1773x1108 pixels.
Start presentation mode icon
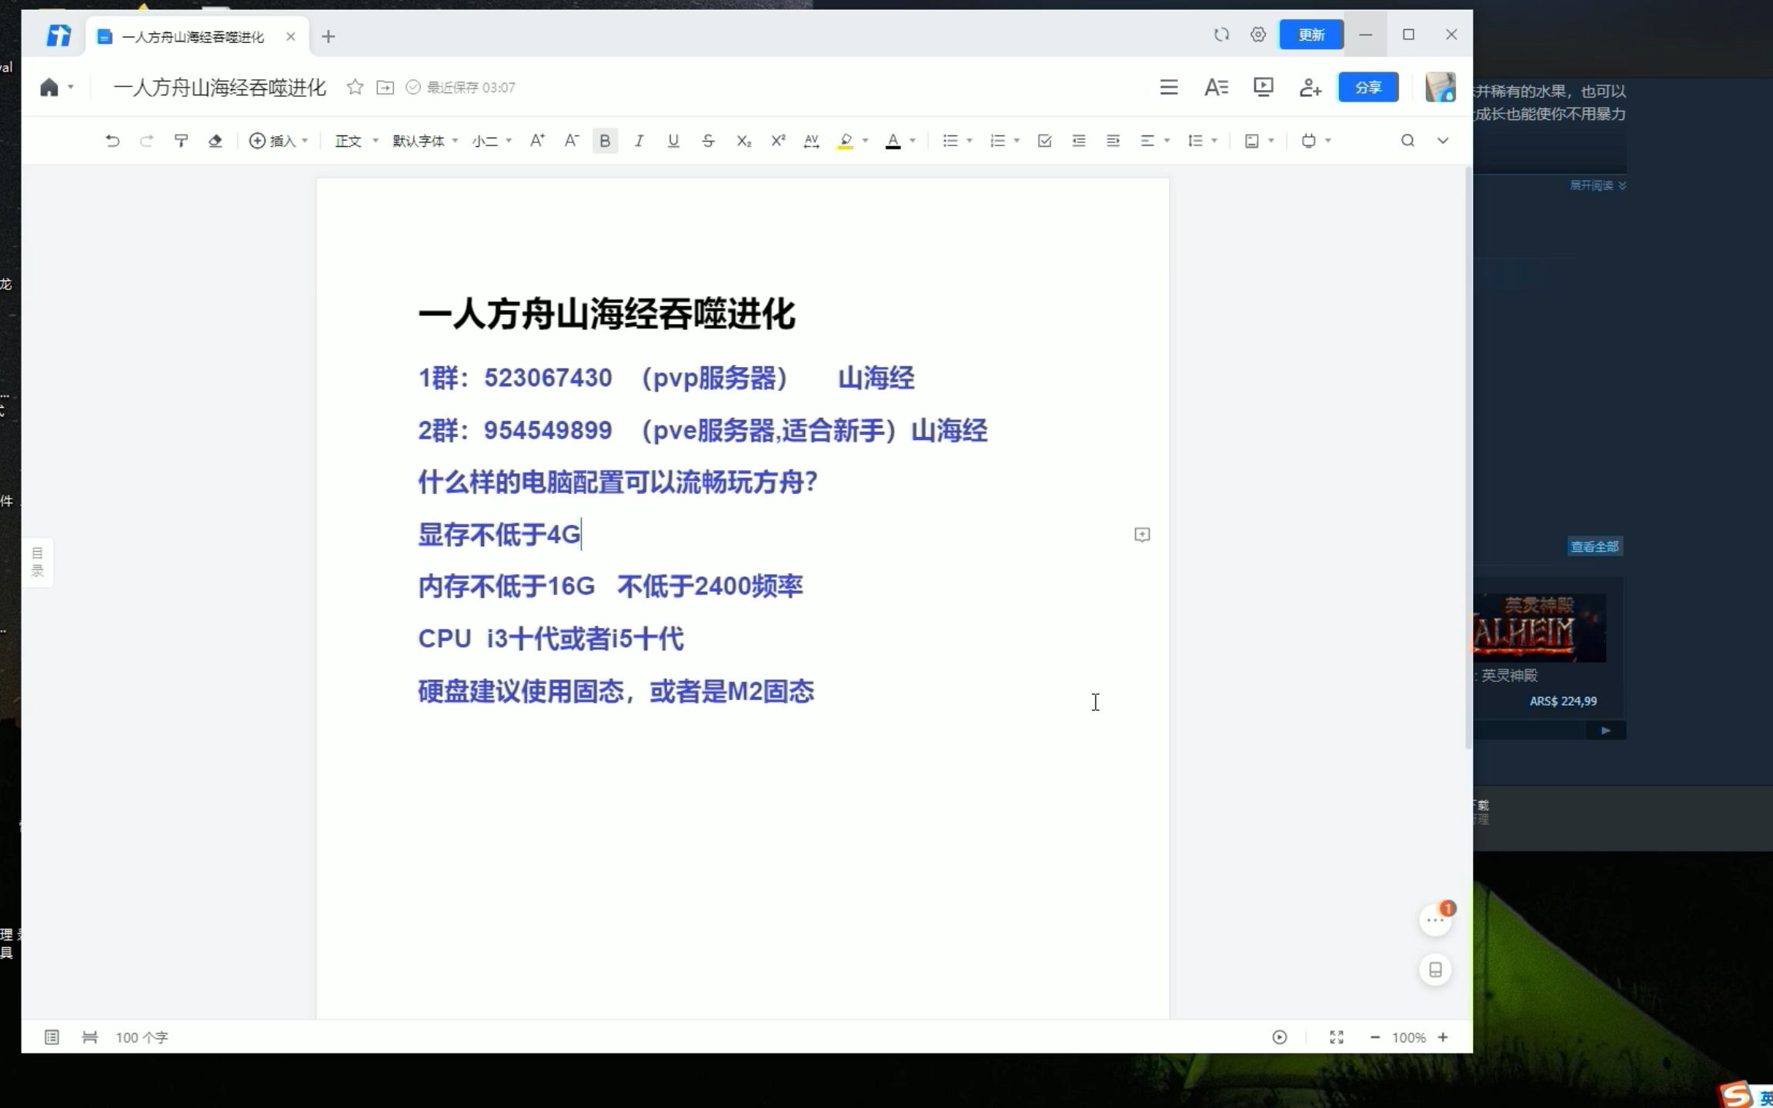pyautogui.click(x=1264, y=87)
